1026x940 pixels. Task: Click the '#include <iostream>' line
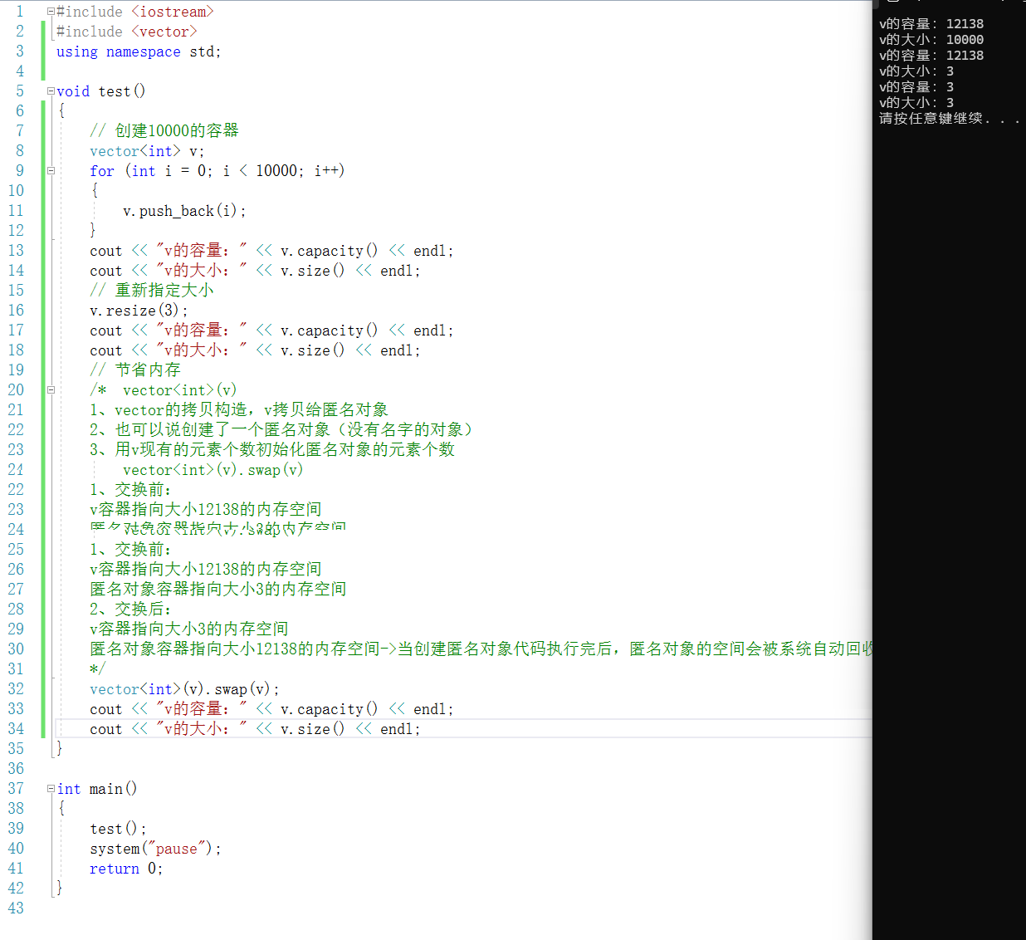coord(135,12)
